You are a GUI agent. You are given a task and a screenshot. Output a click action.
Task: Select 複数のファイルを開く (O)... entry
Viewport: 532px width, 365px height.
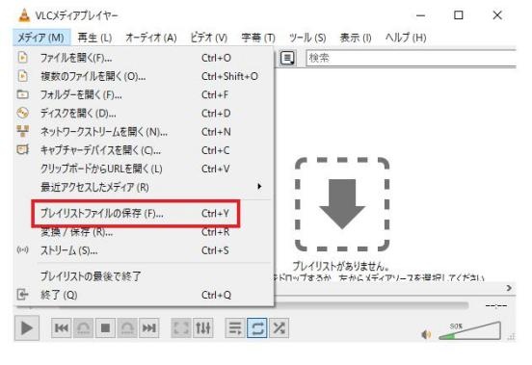point(144,76)
